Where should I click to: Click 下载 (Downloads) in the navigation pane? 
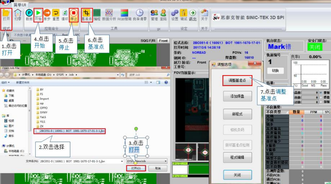9,96
